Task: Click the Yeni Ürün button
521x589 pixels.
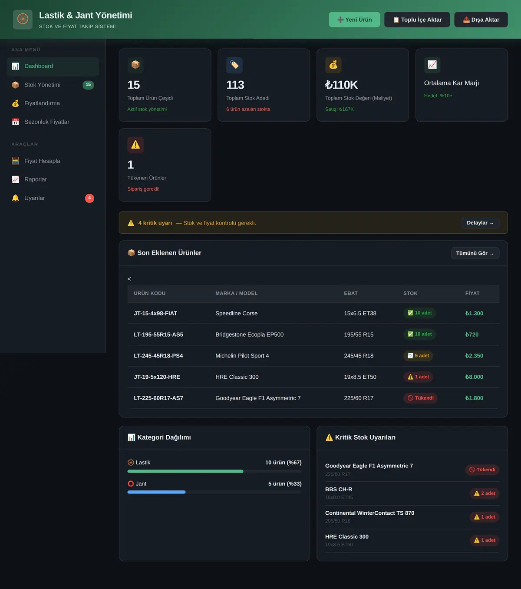Action: (354, 20)
